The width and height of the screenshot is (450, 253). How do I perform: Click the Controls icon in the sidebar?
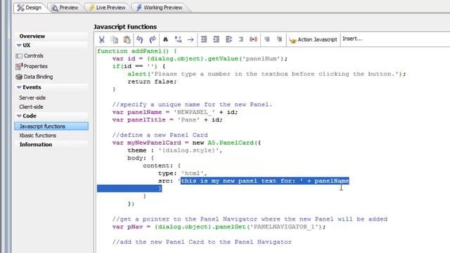tap(19, 56)
